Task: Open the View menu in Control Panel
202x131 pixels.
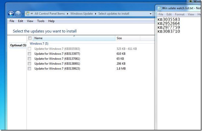Action: (30, 21)
